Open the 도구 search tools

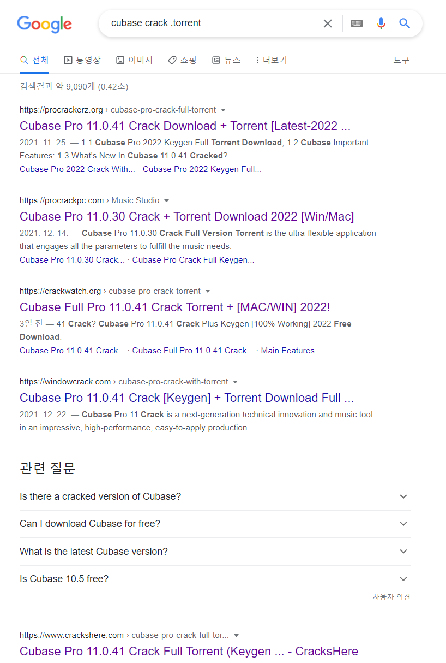click(401, 60)
